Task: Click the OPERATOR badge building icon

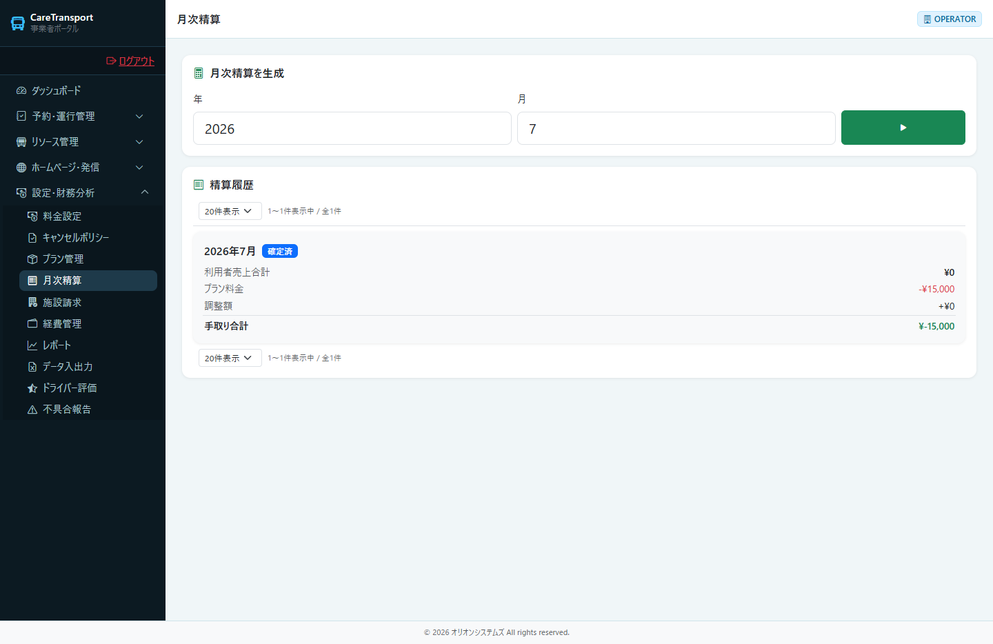Action: pos(927,19)
